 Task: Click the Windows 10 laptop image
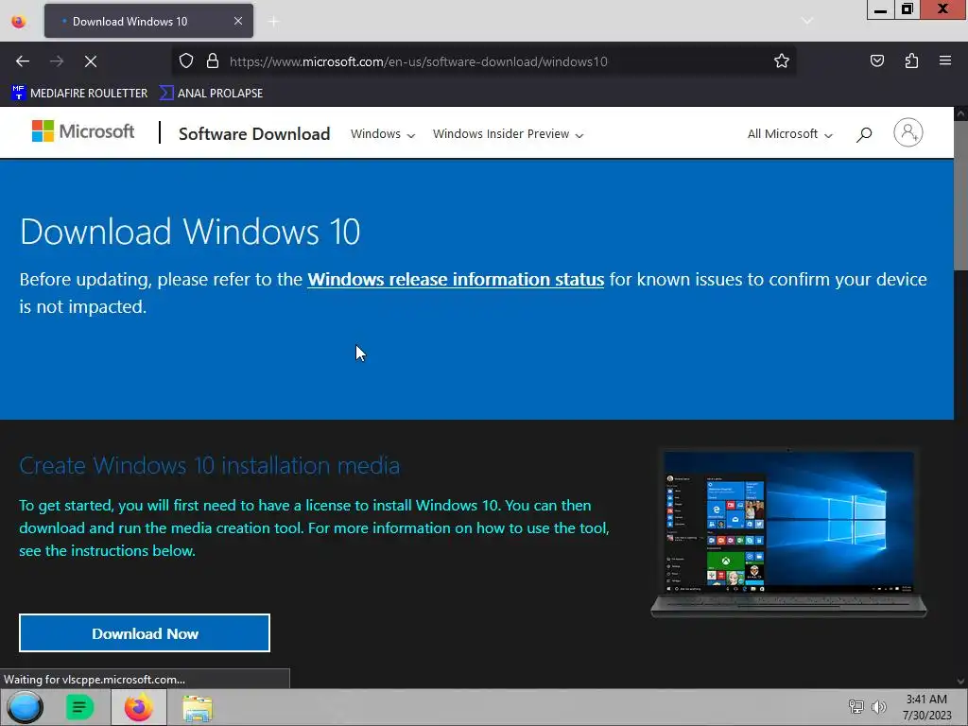tap(788, 533)
